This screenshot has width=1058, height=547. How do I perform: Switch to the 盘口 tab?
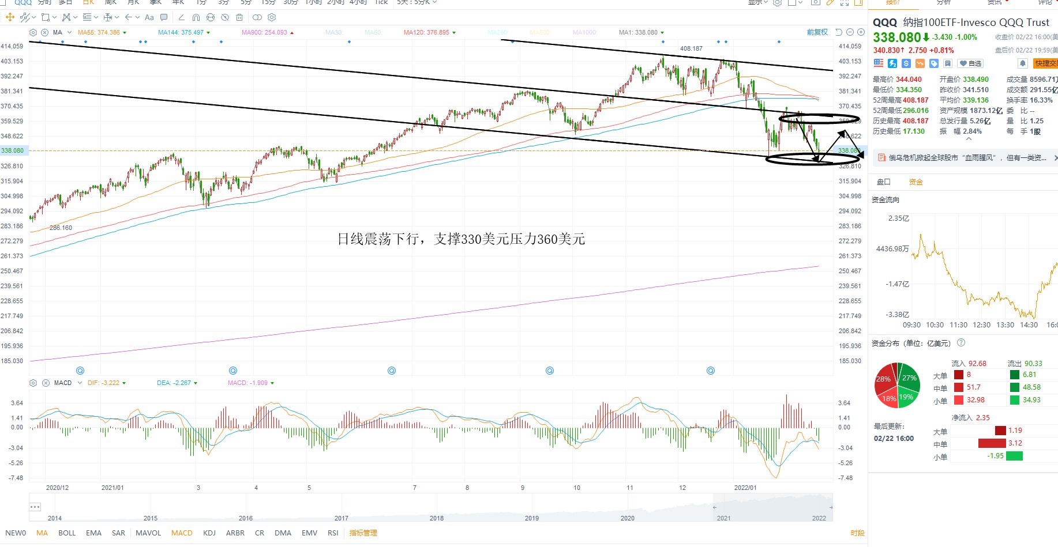884,182
